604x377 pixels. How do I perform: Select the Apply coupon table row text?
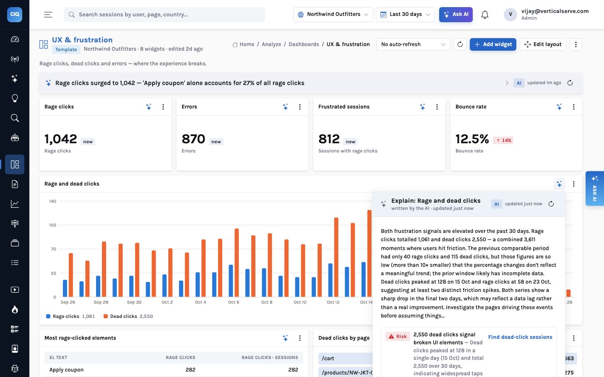pyautogui.click(x=66, y=370)
